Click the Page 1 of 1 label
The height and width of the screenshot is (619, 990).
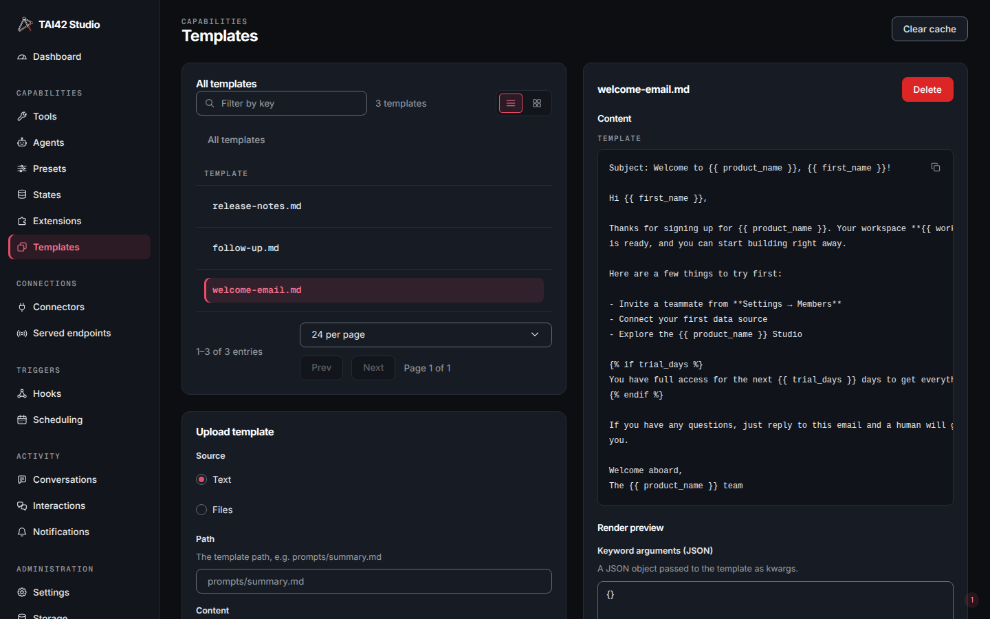point(428,368)
